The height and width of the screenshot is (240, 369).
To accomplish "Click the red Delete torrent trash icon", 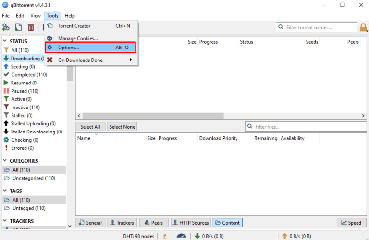I will pos(31,27).
